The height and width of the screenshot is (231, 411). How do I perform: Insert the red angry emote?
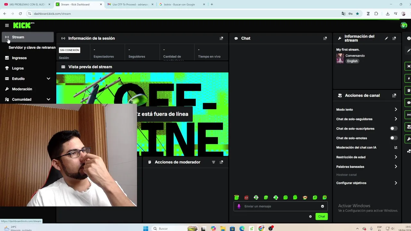coord(246,197)
